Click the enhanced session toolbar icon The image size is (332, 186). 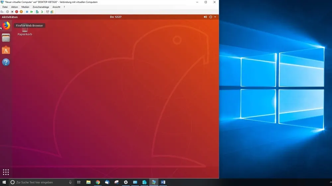pyautogui.click(x=47, y=12)
